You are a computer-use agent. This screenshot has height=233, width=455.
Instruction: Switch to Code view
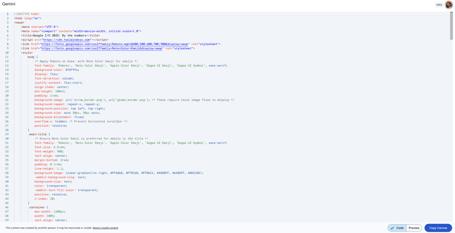(397, 228)
